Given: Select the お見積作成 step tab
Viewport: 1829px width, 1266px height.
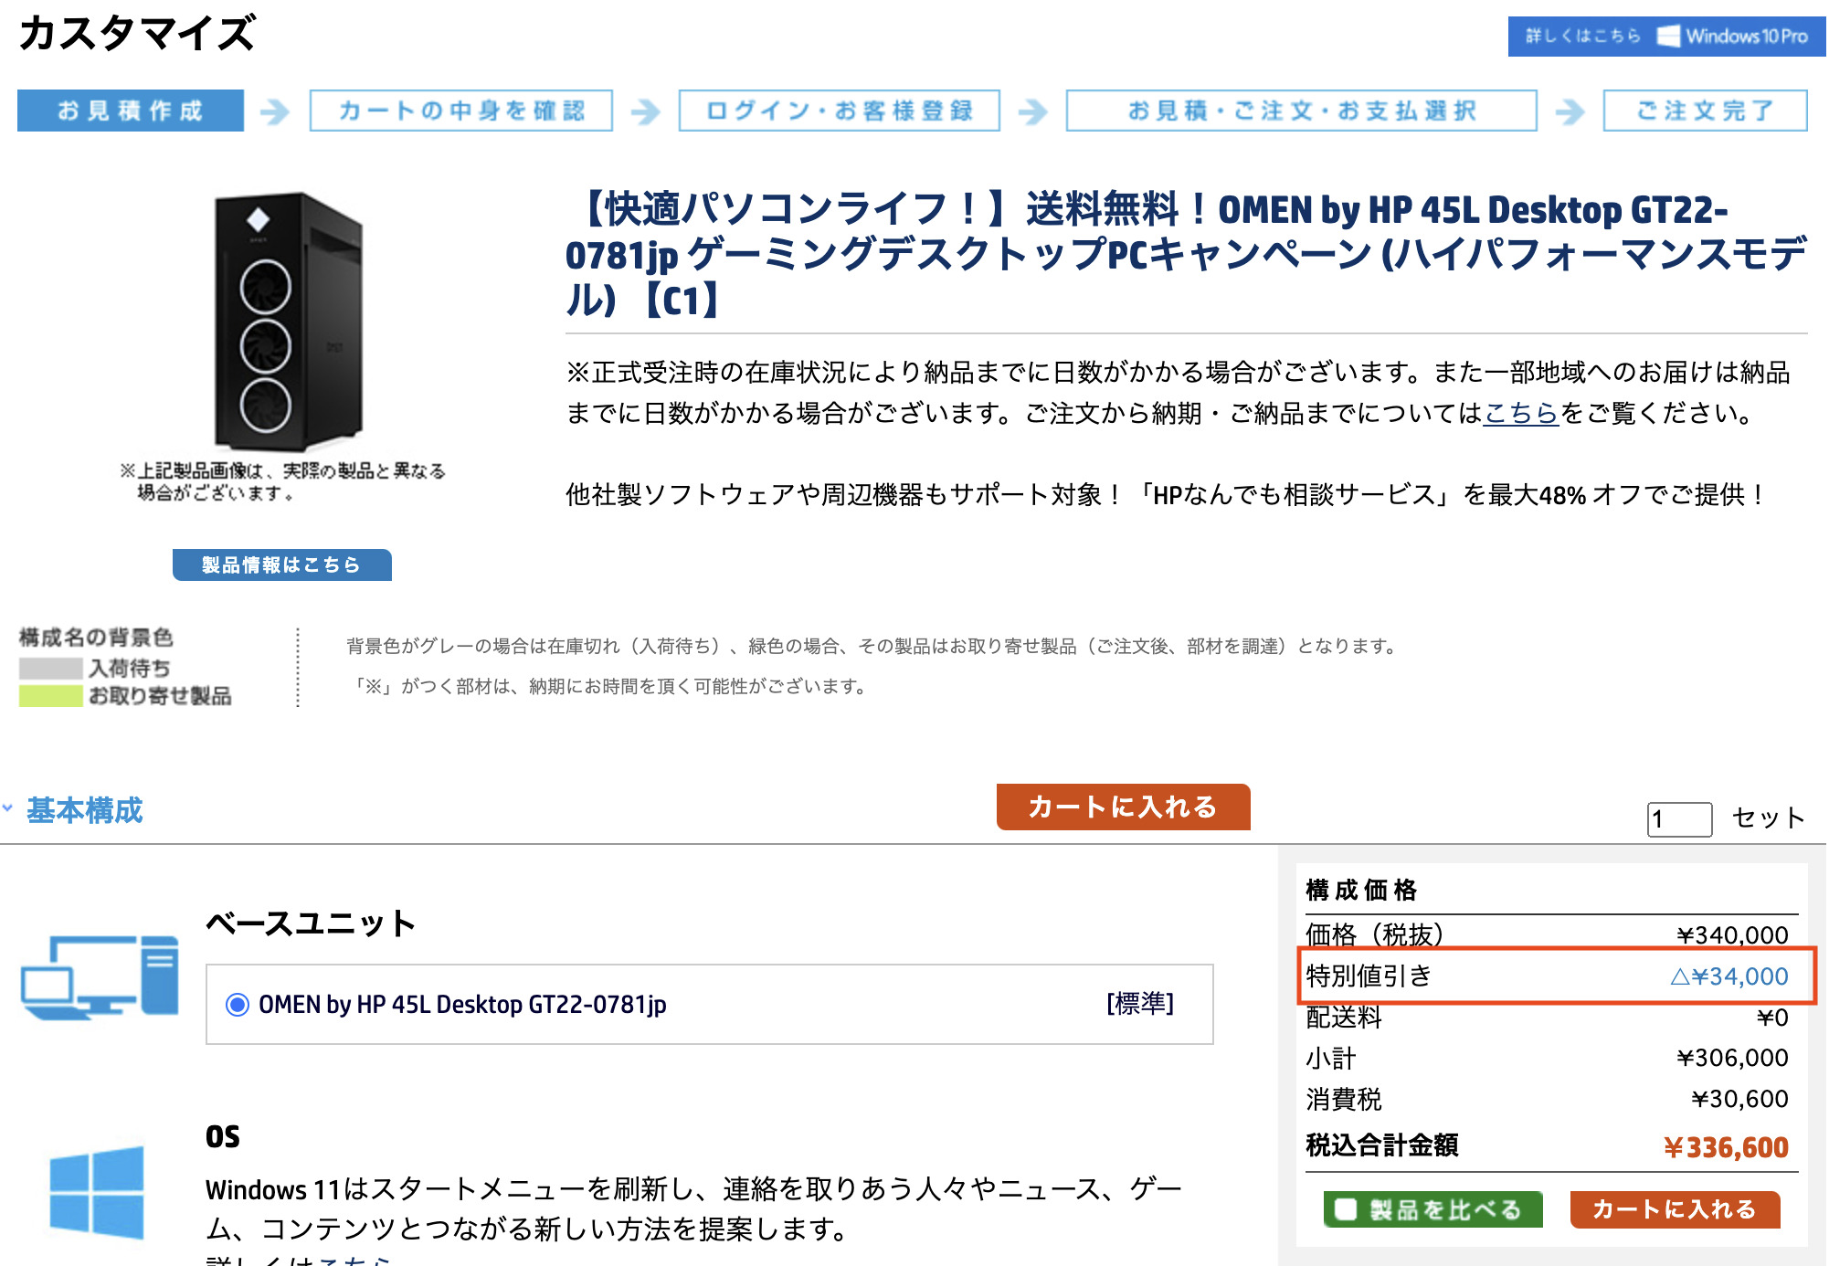Looking at the screenshot, I should [131, 111].
